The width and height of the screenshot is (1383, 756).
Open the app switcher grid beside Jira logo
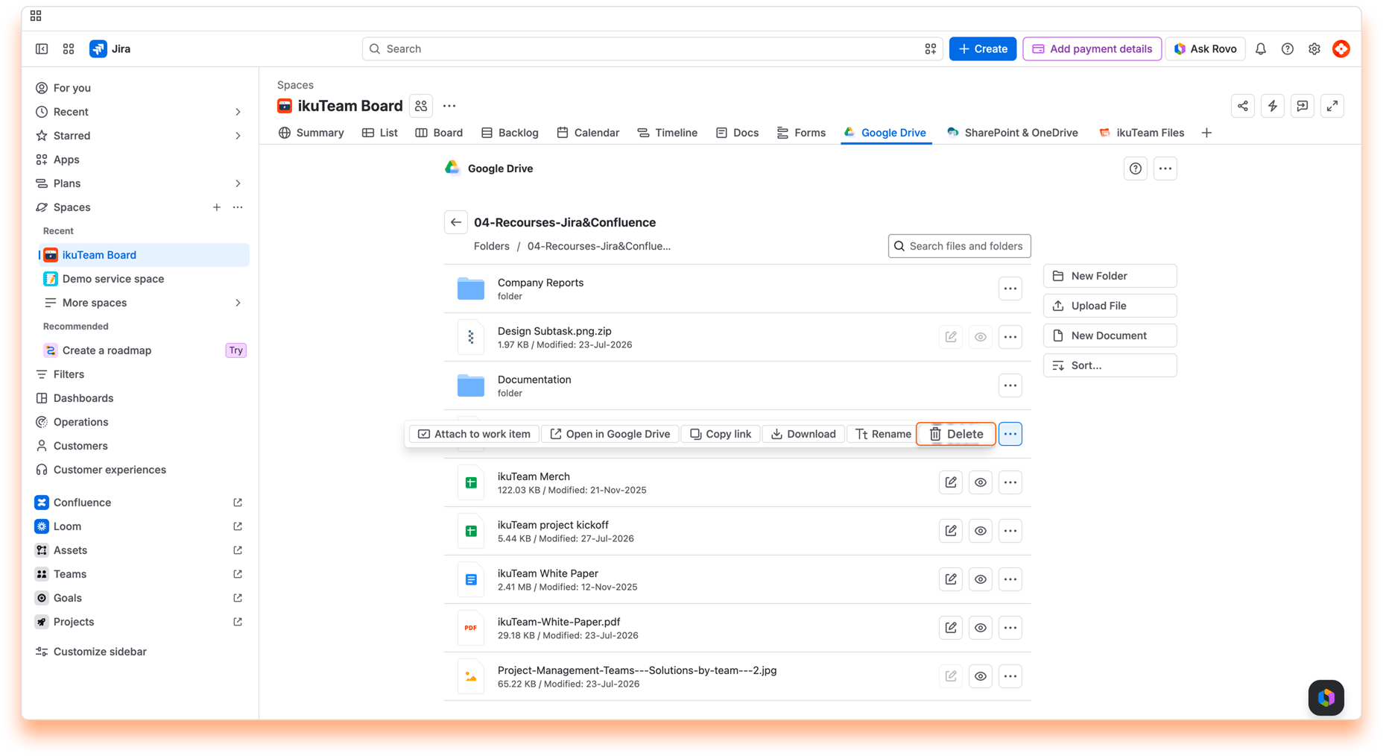(69, 49)
